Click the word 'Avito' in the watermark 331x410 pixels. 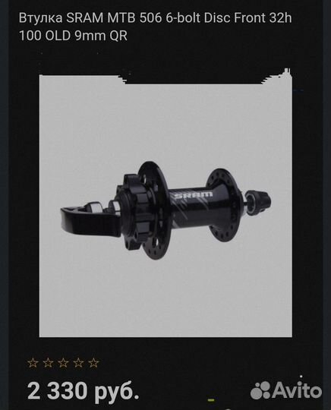coord(297,390)
